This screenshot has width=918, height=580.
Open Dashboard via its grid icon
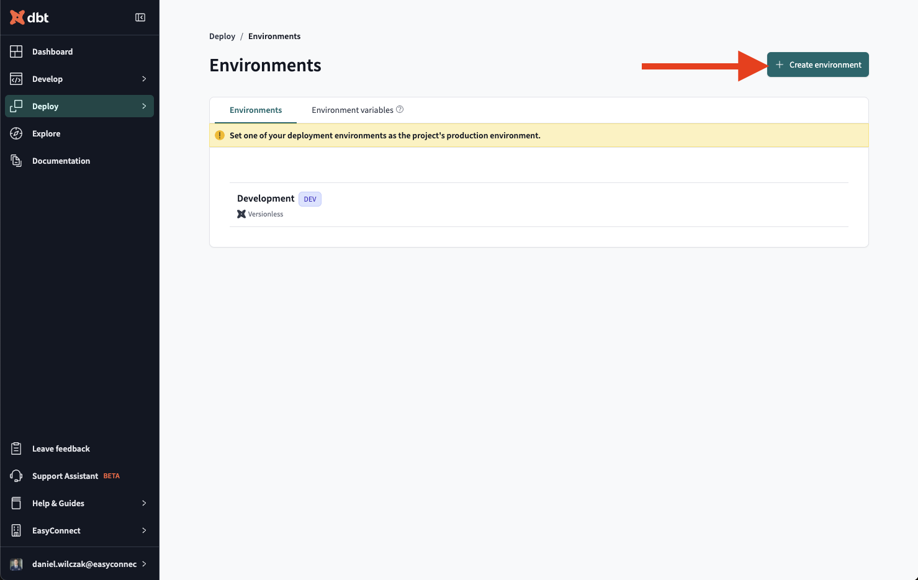point(16,51)
